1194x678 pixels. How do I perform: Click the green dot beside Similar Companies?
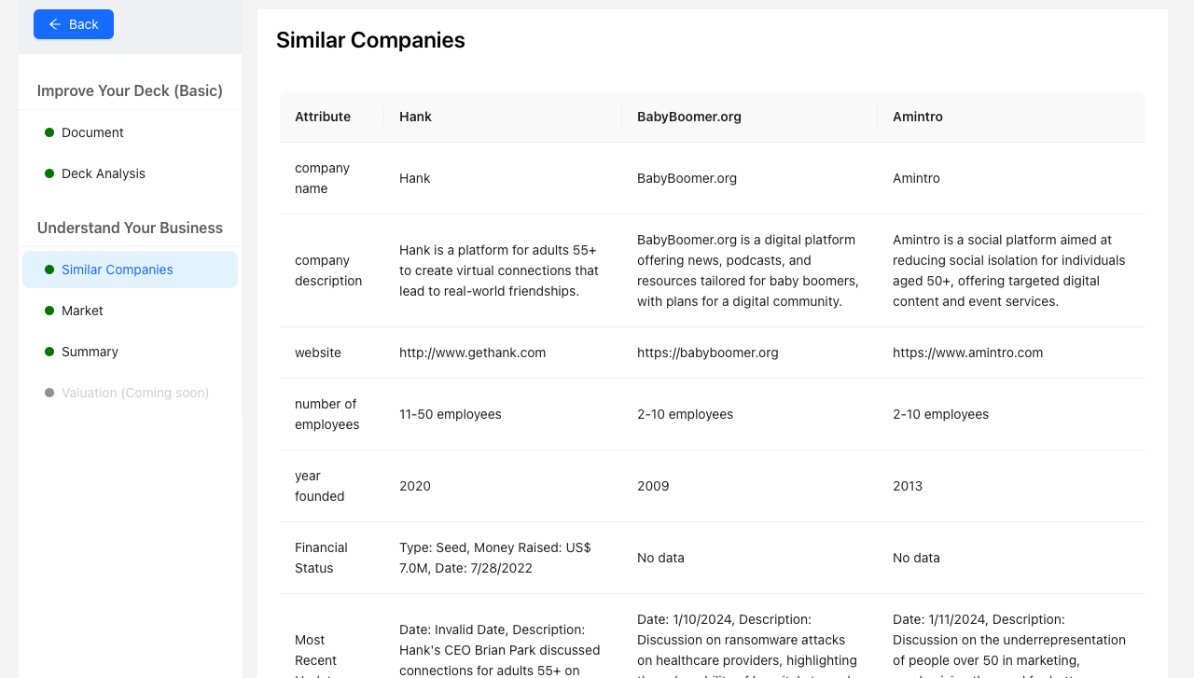[49, 270]
